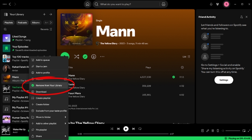The image size is (252, 140).
Task: Open My Playlist #4
Action: [x=15, y=109]
